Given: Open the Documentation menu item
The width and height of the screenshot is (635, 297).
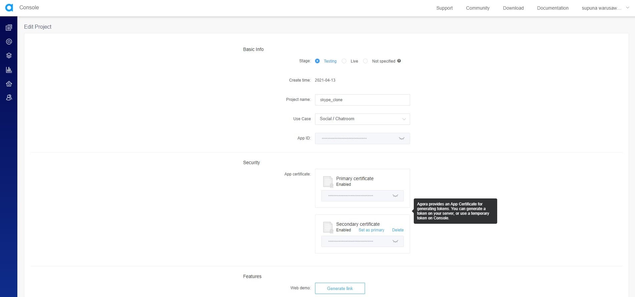Looking at the screenshot, I should click(x=553, y=8).
